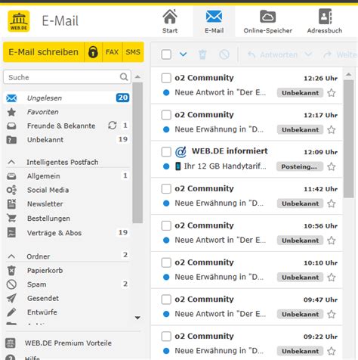The image size is (358, 360).
Task: Click the Antworten reply button
Action: pos(273,54)
